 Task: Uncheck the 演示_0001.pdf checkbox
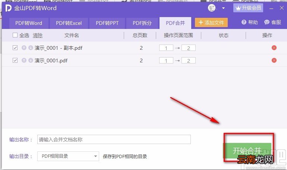15,60
